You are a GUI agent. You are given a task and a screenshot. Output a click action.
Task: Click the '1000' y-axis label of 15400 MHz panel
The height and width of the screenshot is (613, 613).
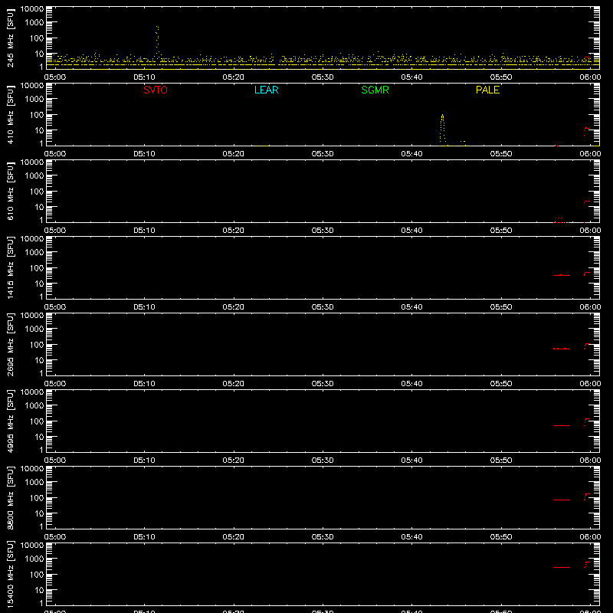pyautogui.click(x=34, y=559)
